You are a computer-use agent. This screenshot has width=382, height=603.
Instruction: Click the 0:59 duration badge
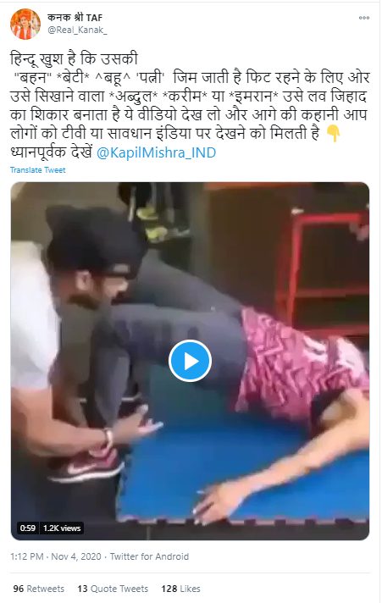(28, 528)
